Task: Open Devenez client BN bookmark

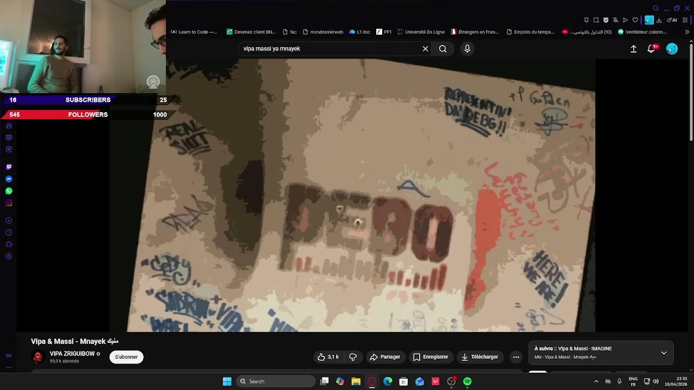Action: tap(251, 32)
